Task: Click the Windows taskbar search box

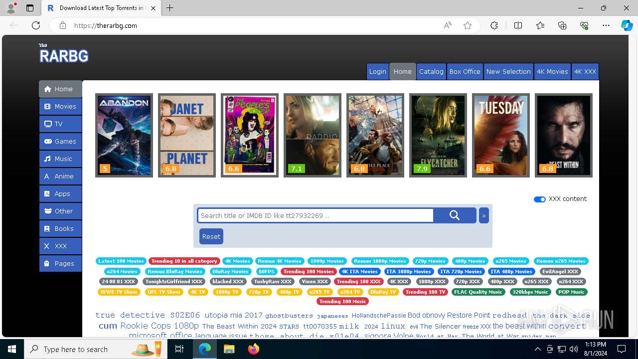Action: click(95, 349)
